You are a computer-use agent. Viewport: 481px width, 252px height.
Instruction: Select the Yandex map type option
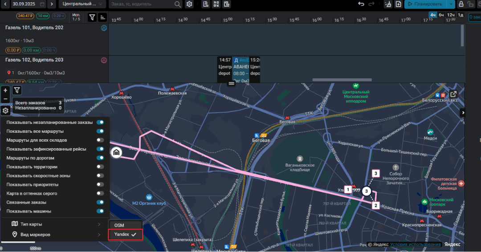pyautogui.click(x=125, y=234)
